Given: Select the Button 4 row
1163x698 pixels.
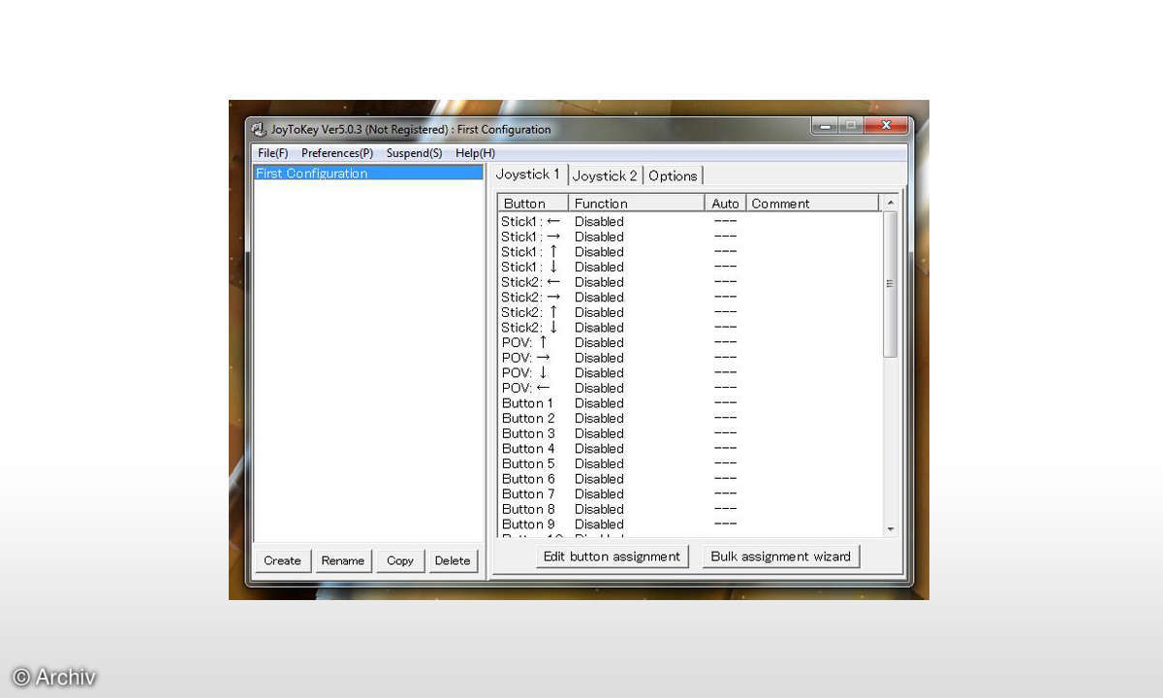Looking at the screenshot, I should (690, 449).
